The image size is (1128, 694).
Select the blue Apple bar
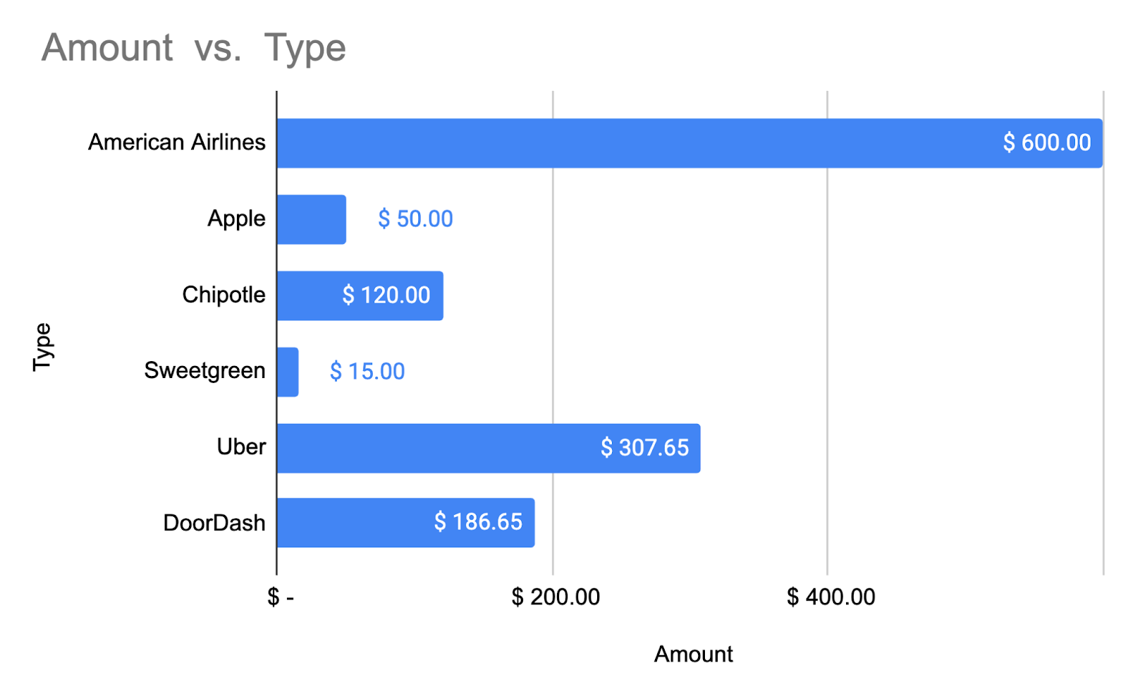311,219
